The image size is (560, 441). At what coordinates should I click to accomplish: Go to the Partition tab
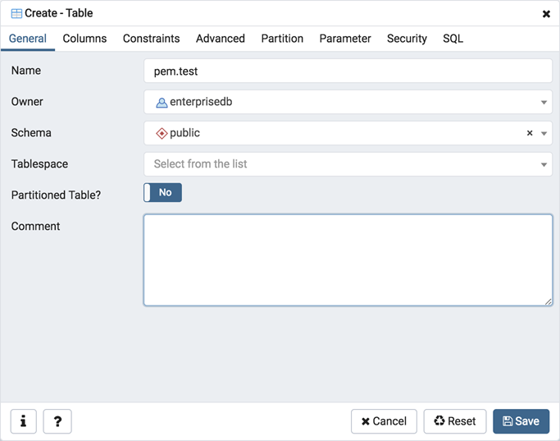[282, 39]
